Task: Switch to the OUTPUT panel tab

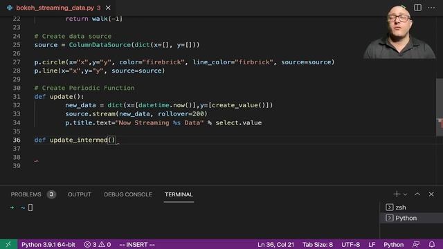Action: coord(80,194)
